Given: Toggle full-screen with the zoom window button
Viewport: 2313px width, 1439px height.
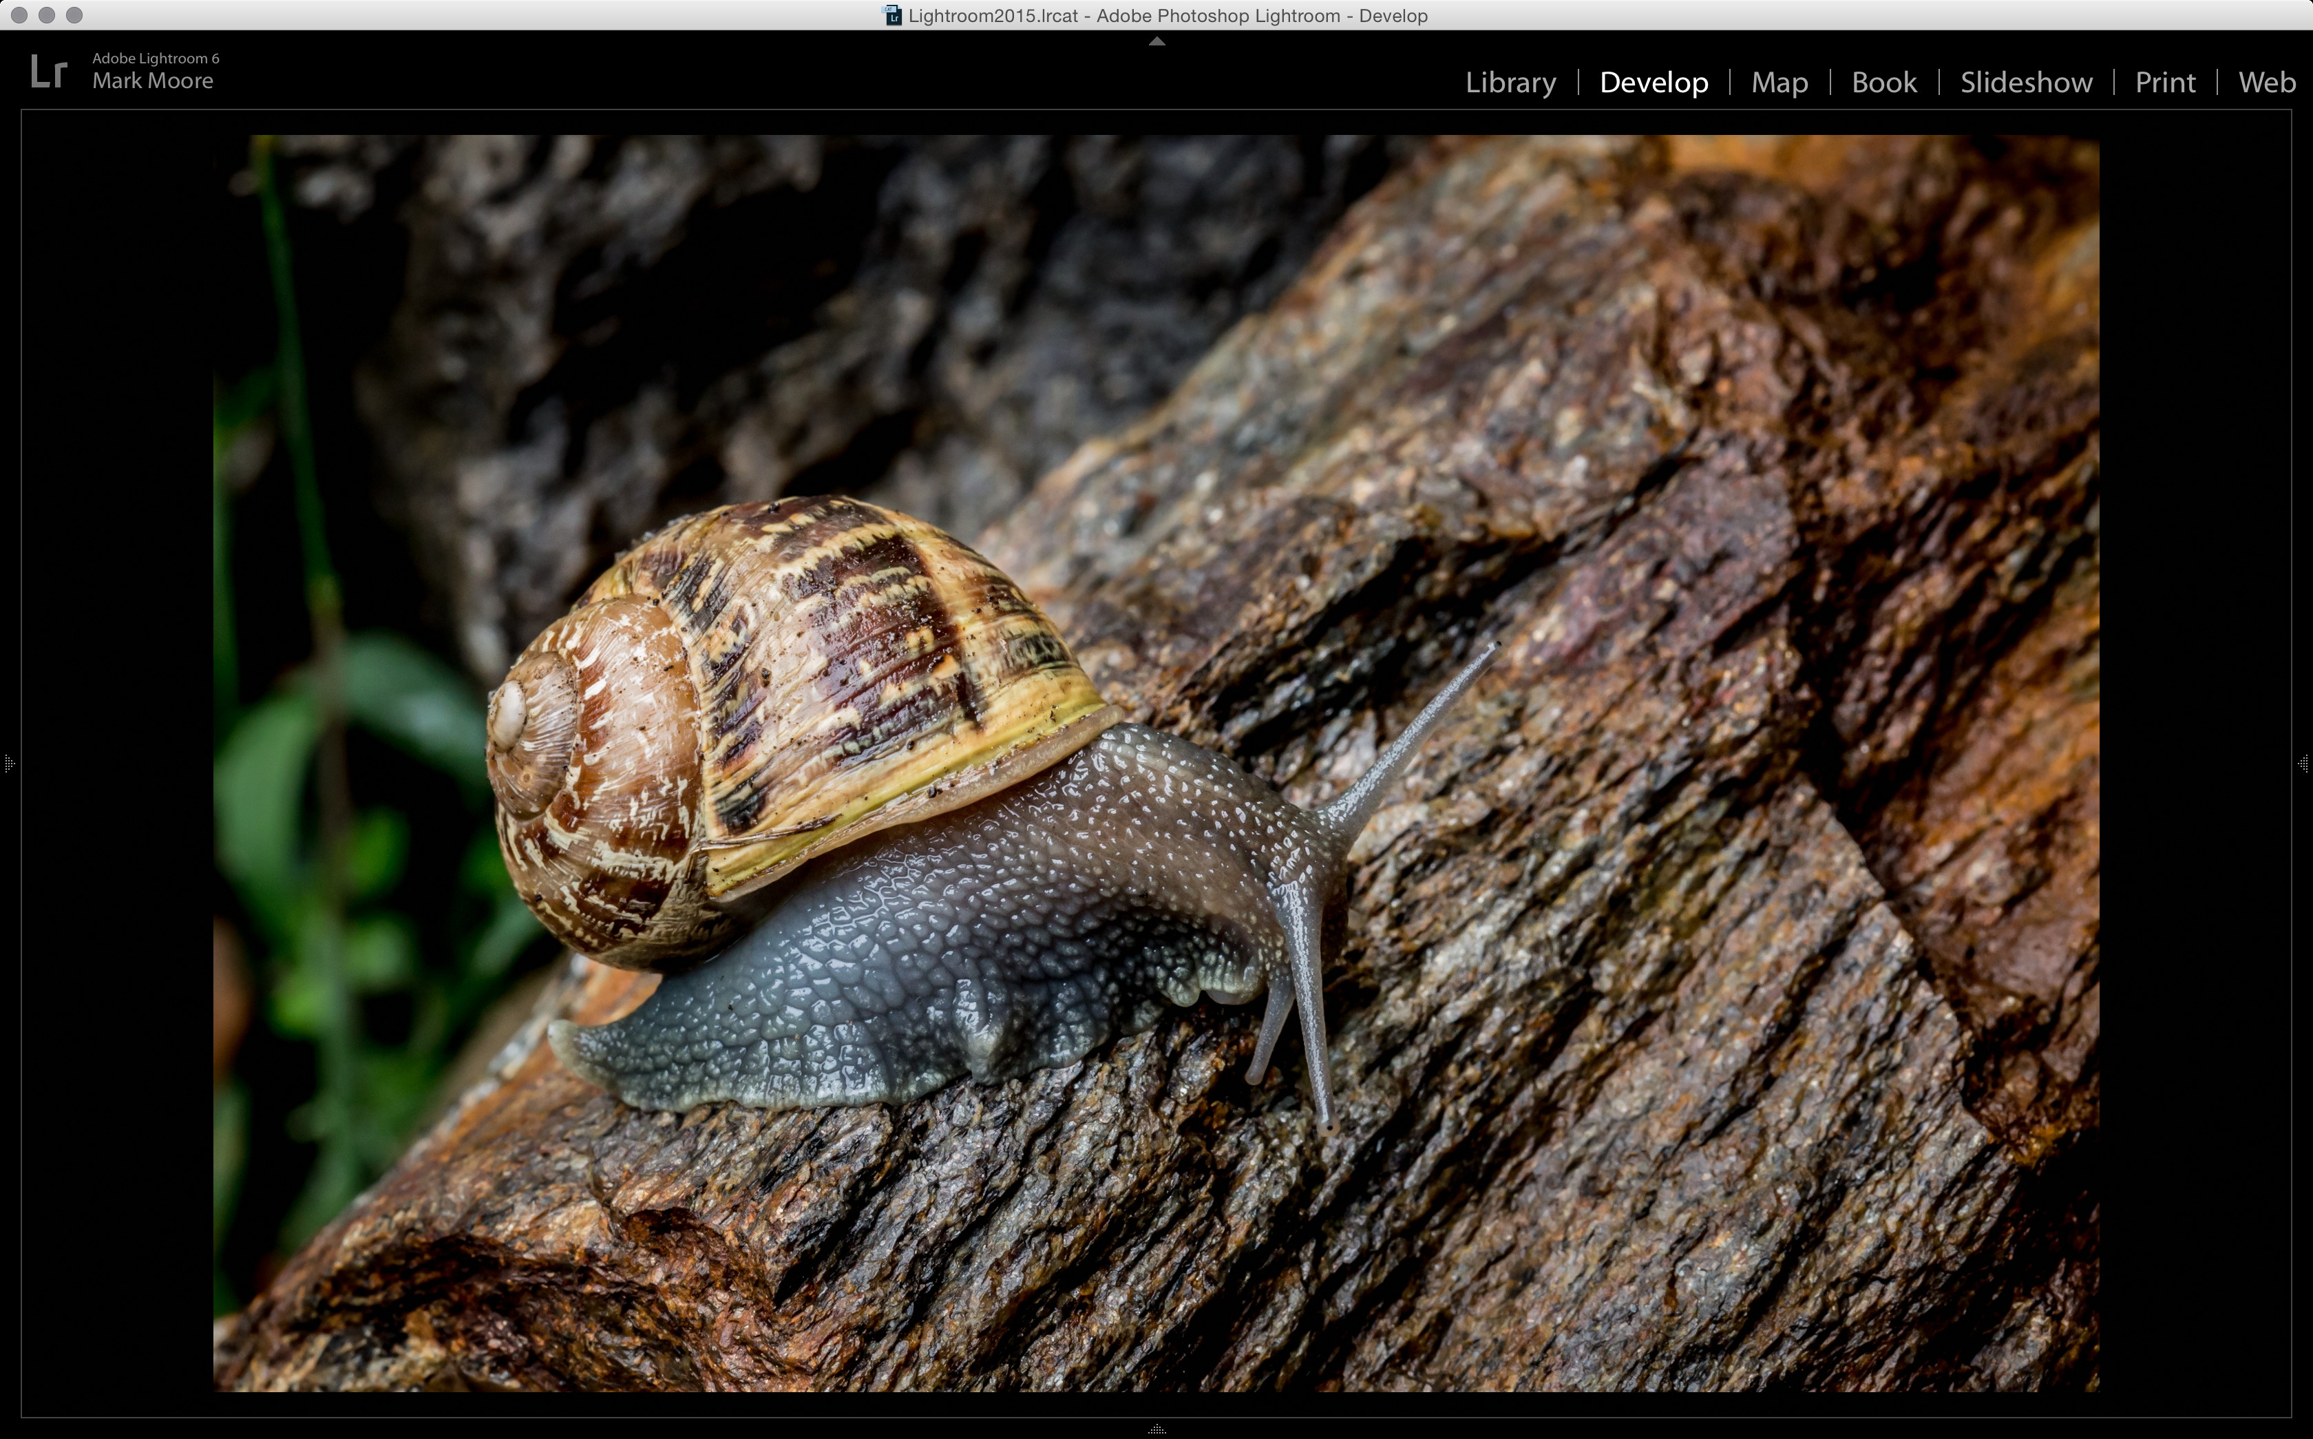Looking at the screenshot, I should click(x=74, y=15).
